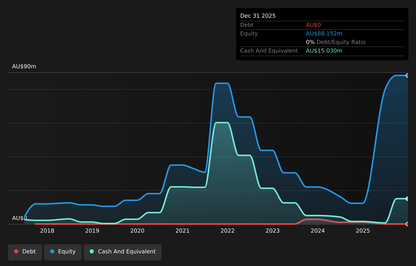This screenshot has height=266, width=416.
Task: Click the 2020 x-axis label
Action: coord(137,231)
